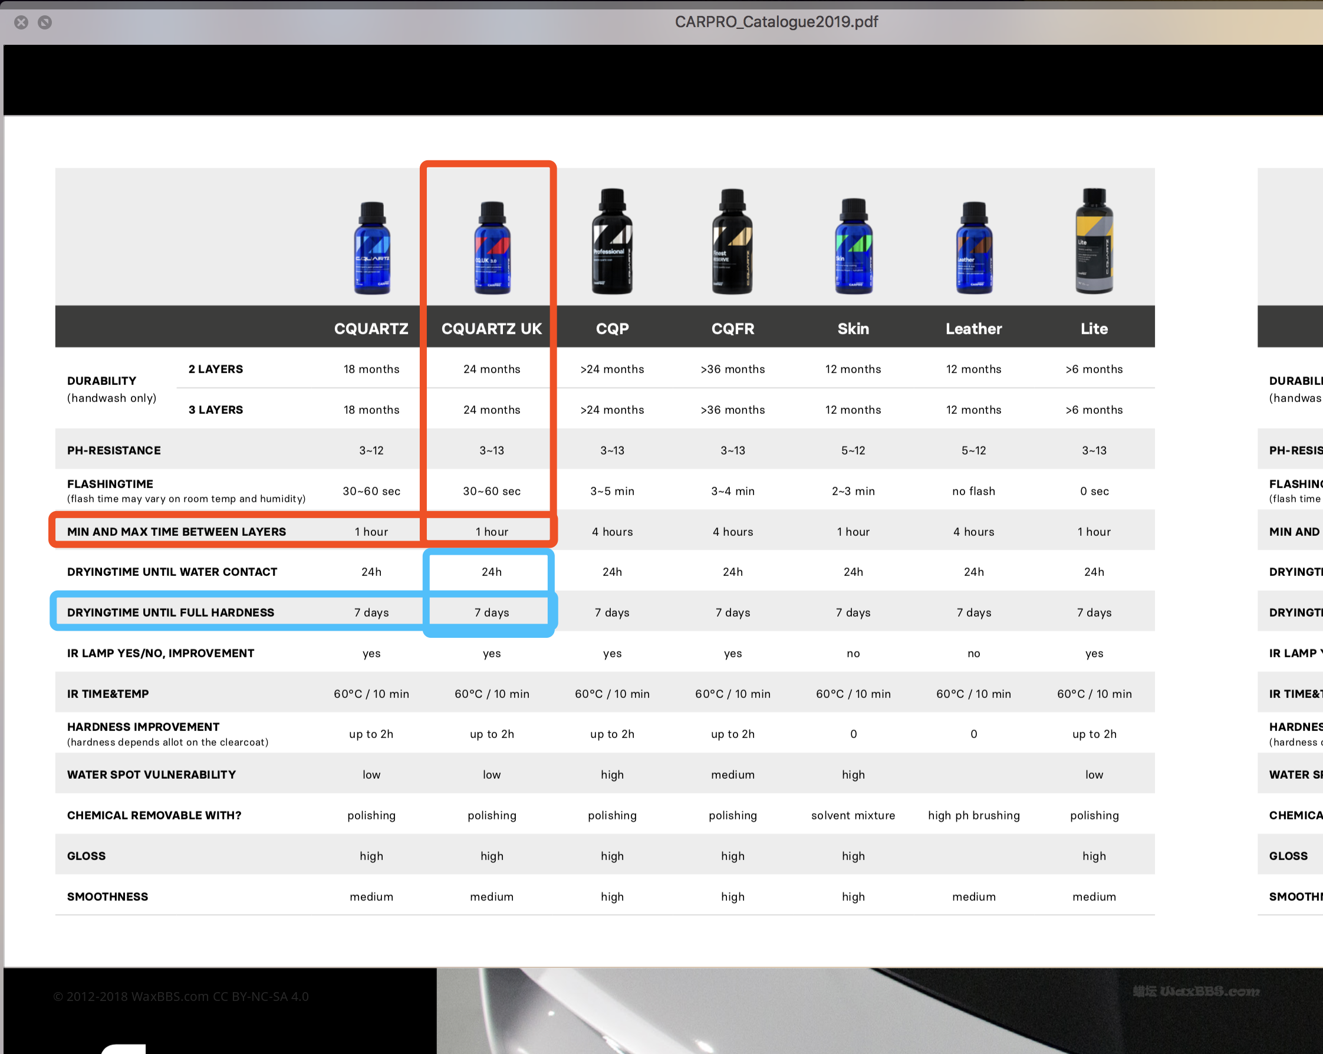Click the CQUARTZ UK column header
The image size is (1323, 1054).
(492, 329)
